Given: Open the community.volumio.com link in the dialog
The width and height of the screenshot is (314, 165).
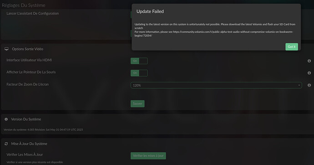Looking at the screenshot, I should coord(214,34).
